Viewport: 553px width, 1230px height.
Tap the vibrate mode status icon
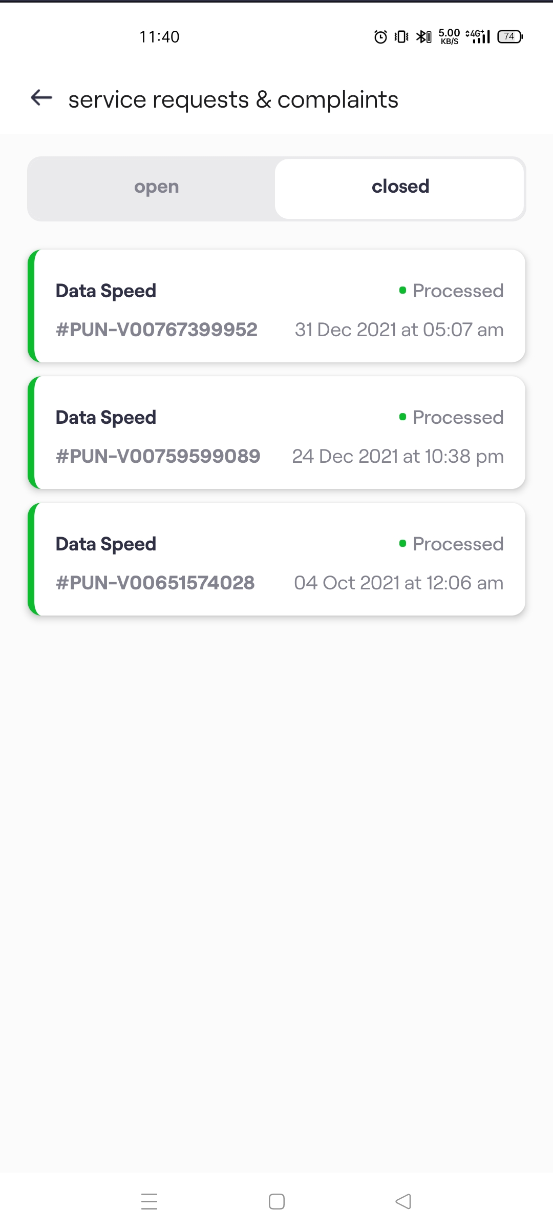point(401,37)
